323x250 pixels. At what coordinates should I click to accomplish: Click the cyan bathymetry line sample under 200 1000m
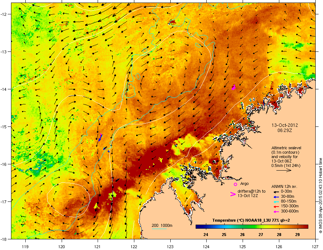(x=159, y=229)
